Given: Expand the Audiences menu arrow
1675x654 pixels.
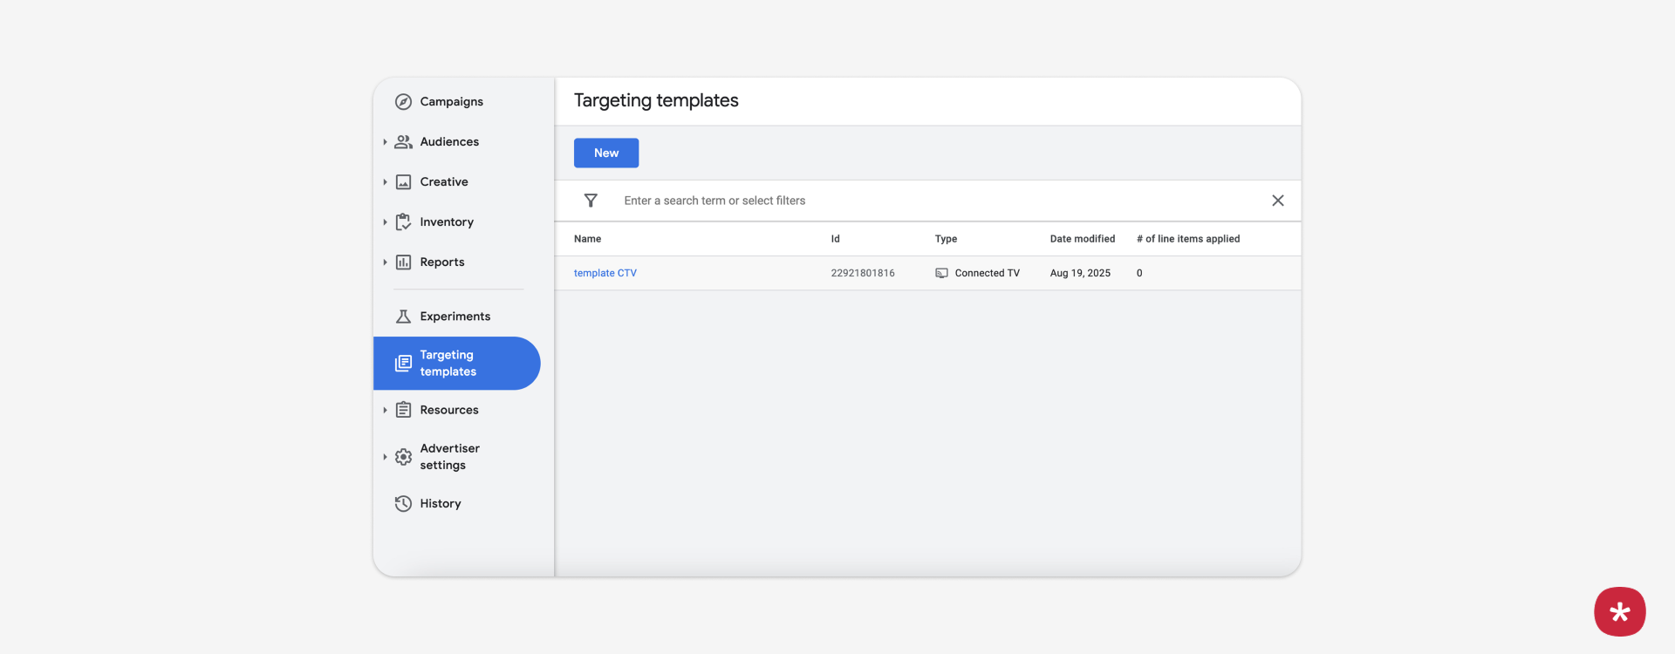Looking at the screenshot, I should tap(385, 142).
